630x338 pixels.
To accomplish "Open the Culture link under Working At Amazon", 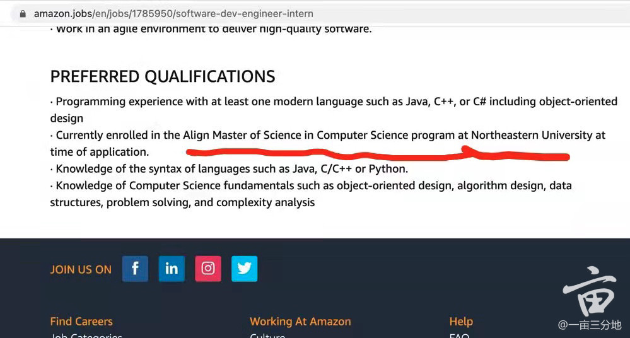I will 267,335.
